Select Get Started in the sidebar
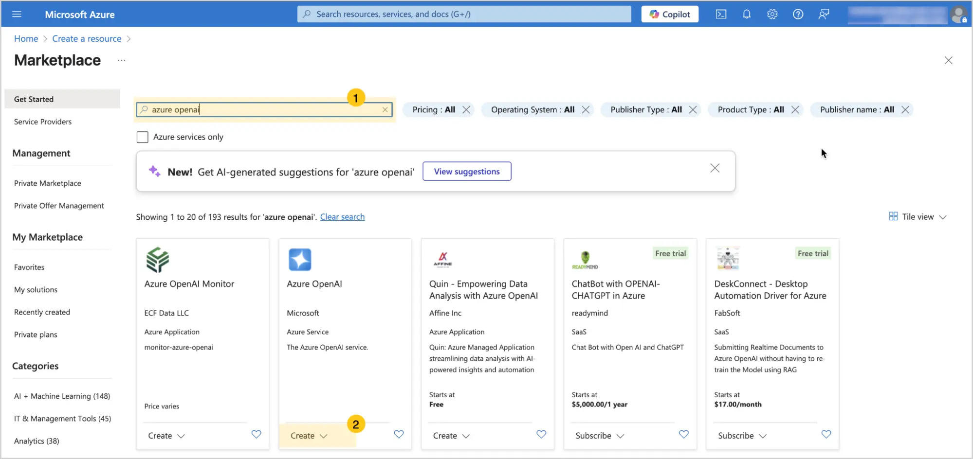Screen dimensions: 973x459 click(x=62, y=99)
